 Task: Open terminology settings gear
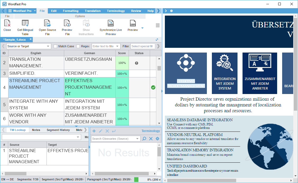157,139
